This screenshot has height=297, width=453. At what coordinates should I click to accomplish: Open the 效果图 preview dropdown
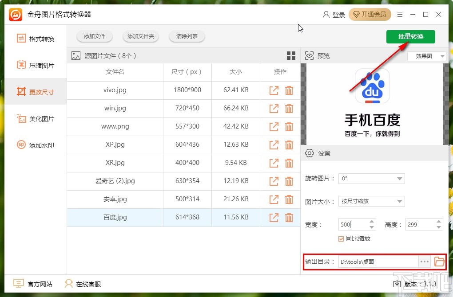(x=426, y=56)
